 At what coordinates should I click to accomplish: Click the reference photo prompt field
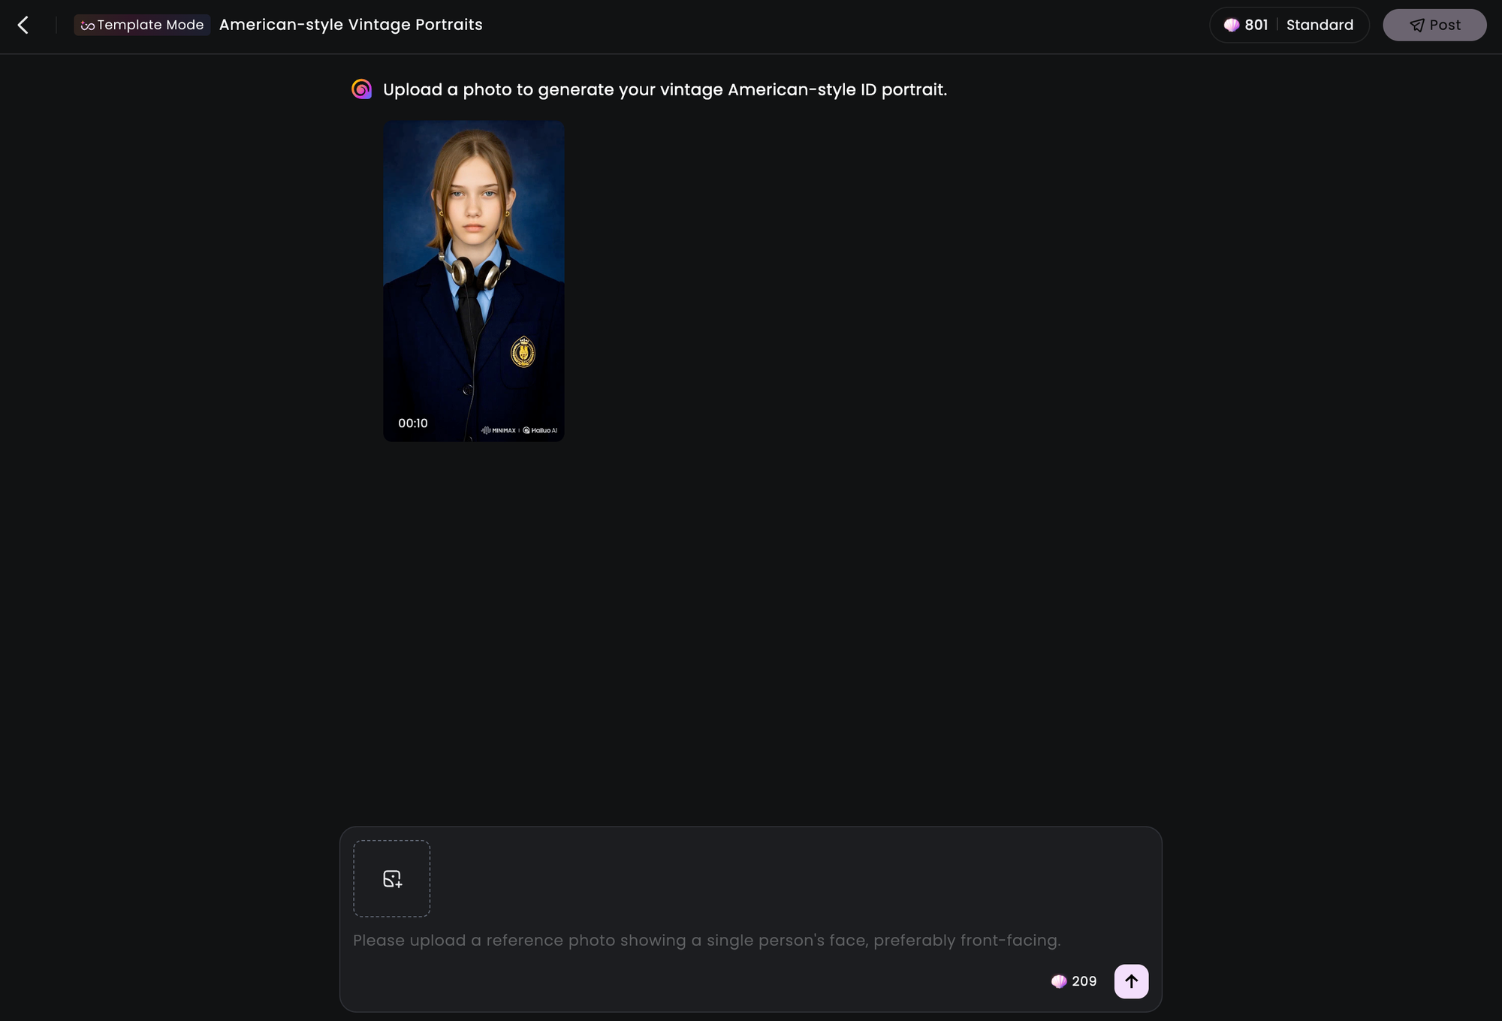pos(706,941)
